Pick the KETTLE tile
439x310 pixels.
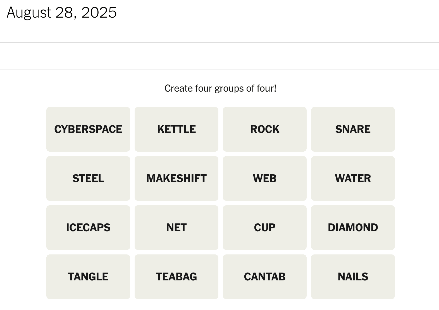[176, 129]
